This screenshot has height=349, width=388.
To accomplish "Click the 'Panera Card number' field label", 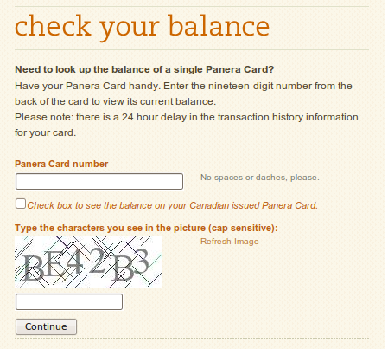I will click(61, 164).
